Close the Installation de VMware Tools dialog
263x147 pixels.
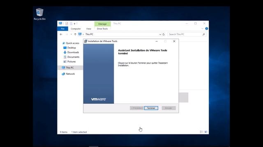coord(174,41)
